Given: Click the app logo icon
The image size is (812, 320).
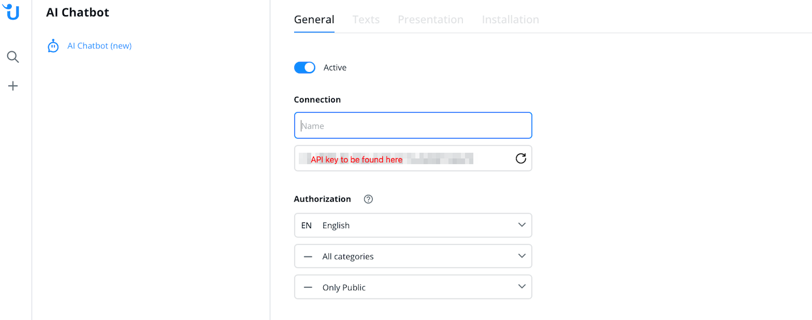Looking at the screenshot, I should pyautogui.click(x=11, y=11).
